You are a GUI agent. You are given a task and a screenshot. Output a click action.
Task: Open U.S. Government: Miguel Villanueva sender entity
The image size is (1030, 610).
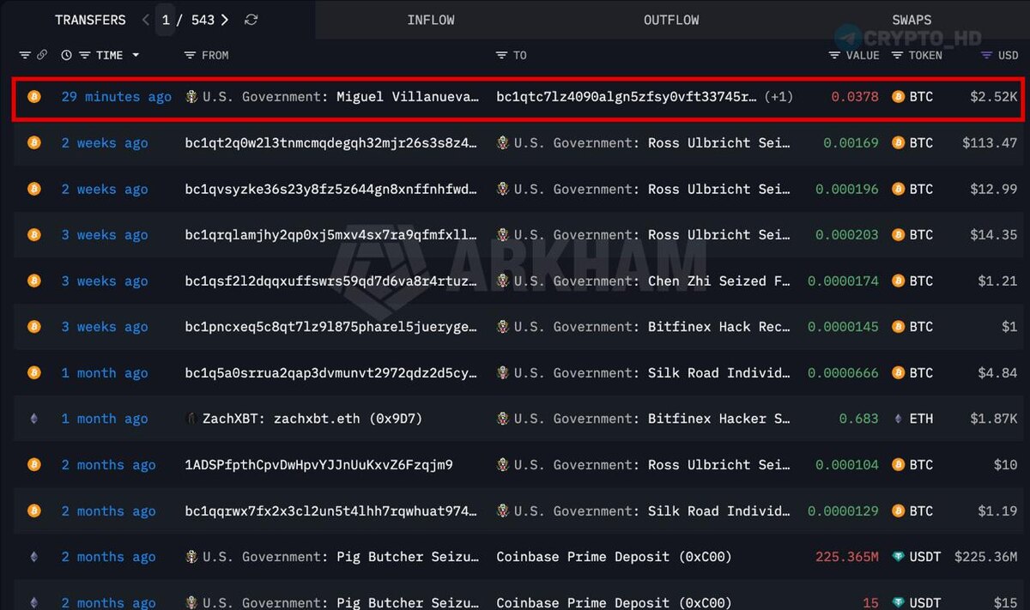coord(341,97)
